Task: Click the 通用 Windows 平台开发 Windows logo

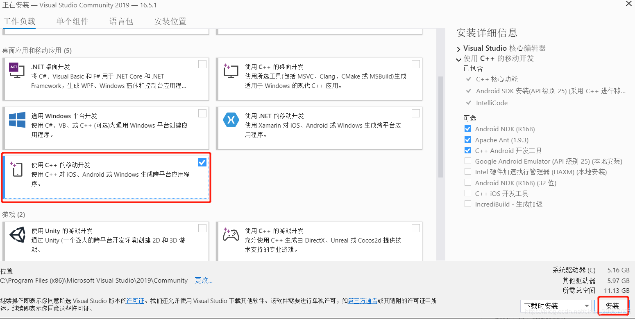Action: coord(17,120)
